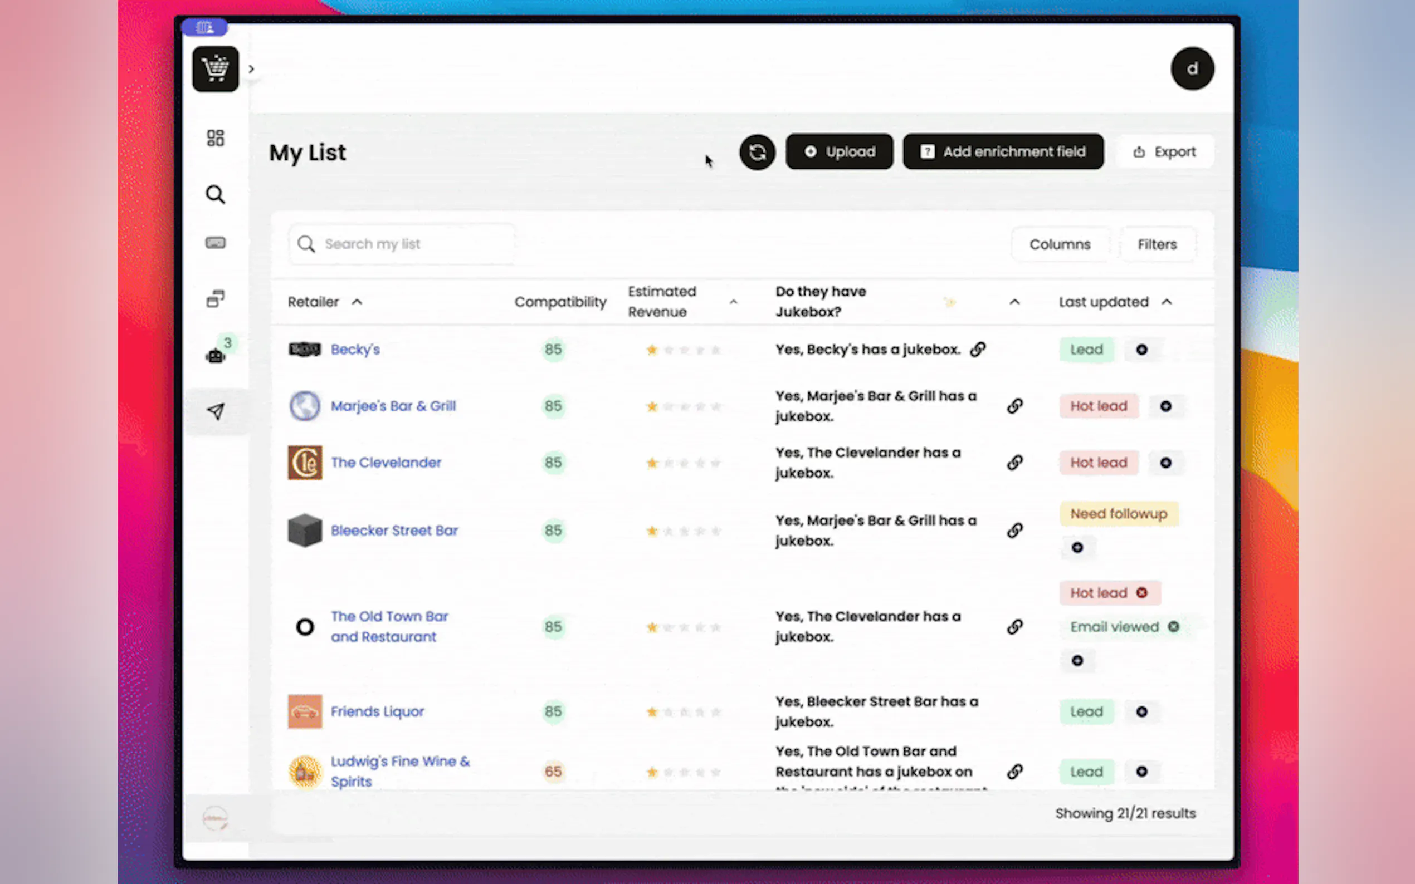1415x884 pixels.
Task: Add a tag to the Becky's row
Action: coord(1141,350)
